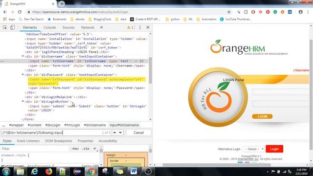The height and width of the screenshot is (176, 313).
Task: Go to previous search match with up arrow
Action: click(x=114, y=132)
